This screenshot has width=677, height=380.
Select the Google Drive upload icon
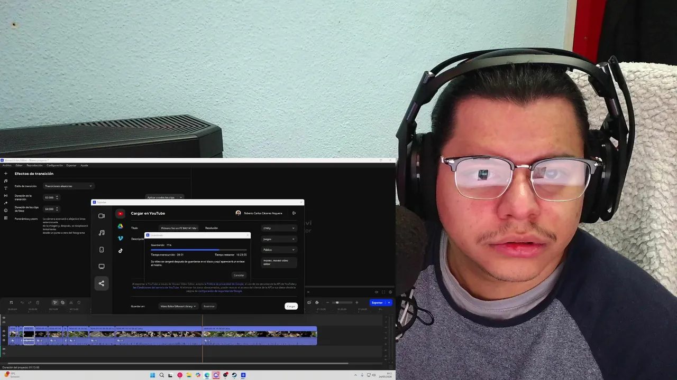point(121,226)
